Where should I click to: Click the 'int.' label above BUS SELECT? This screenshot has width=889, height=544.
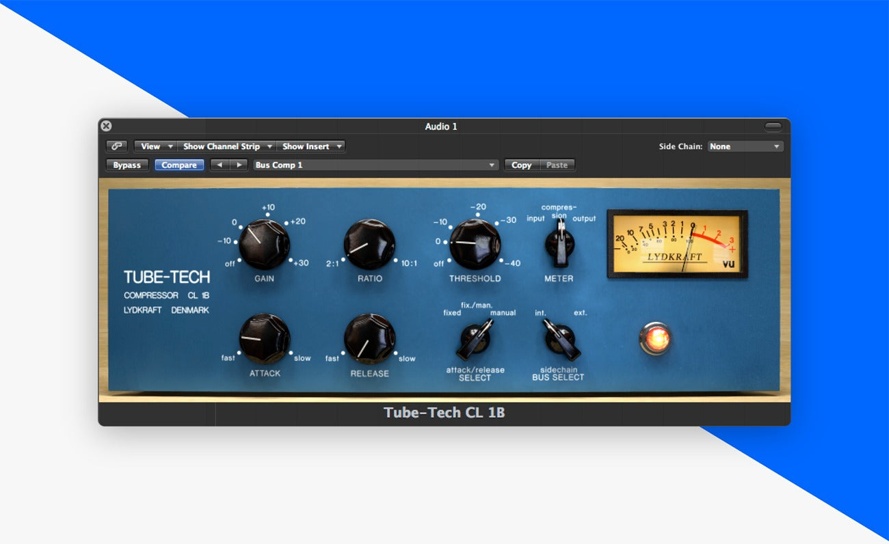[x=540, y=313]
